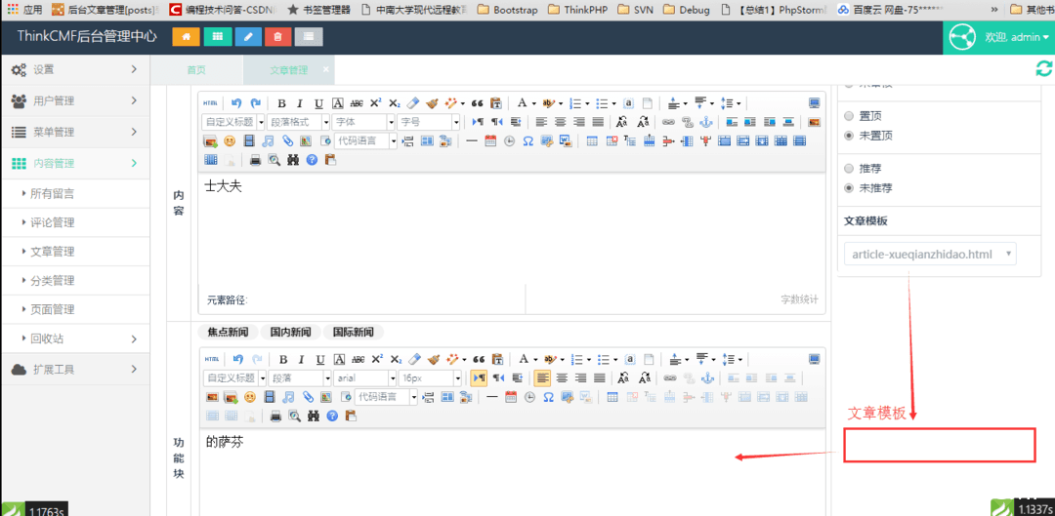Expand 用户管理 sidebar menu

(74, 100)
